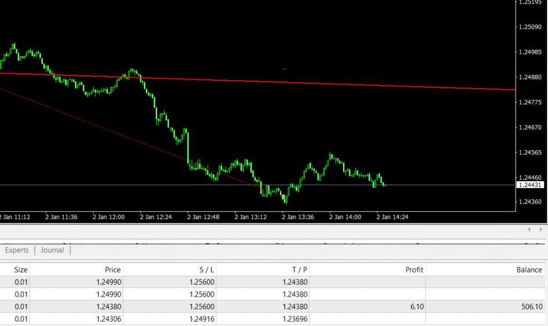The image size is (548, 326).
Task: Click the right scroll arrow above the table
Action: pyautogui.click(x=541, y=229)
